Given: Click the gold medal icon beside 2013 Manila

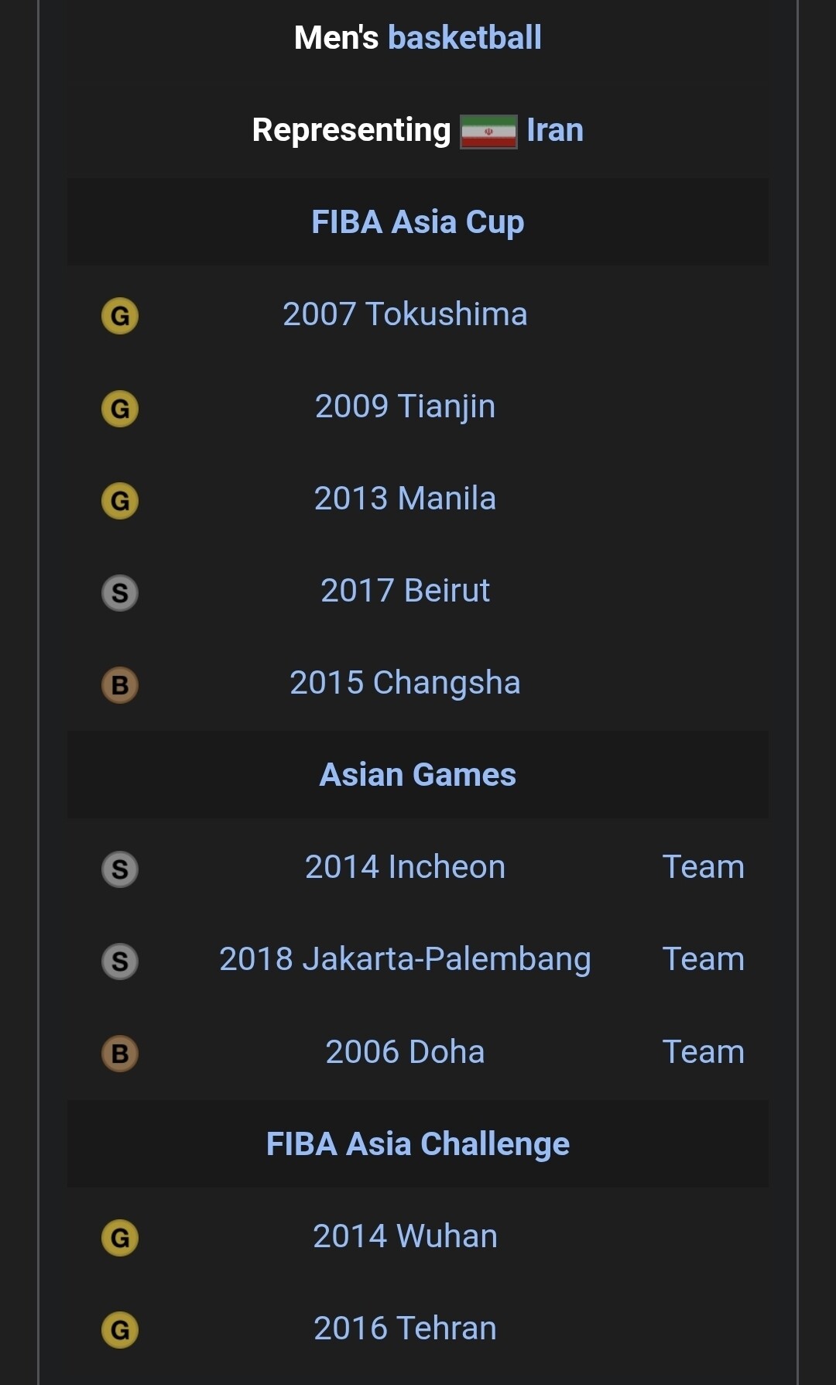Looking at the screenshot, I should coord(120,500).
